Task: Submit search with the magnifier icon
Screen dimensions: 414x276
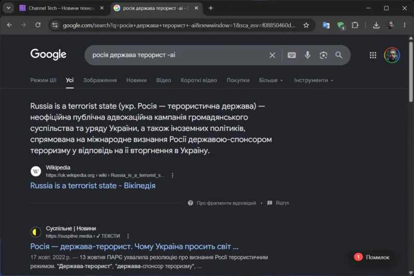Action: [339, 55]
